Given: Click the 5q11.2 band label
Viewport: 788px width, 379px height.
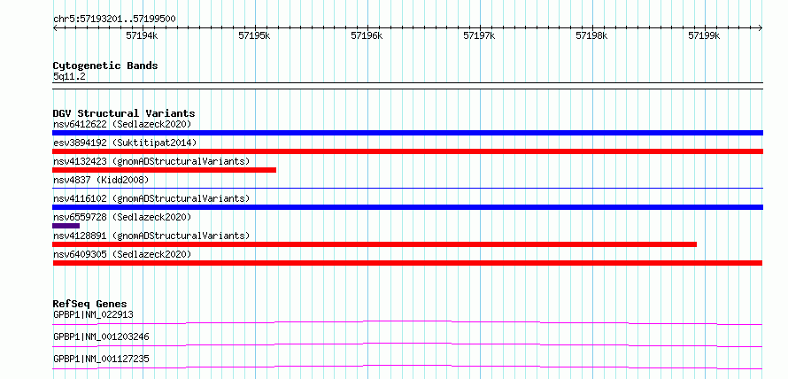Looking at the screenshot, I should pos(69,76).
